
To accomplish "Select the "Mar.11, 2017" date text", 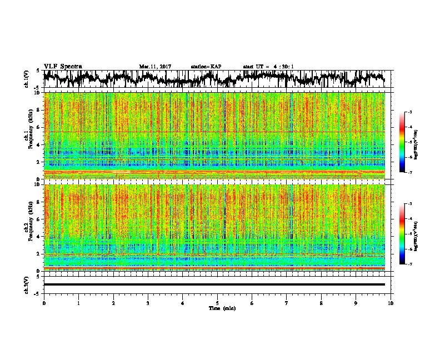I will [155, 67].
